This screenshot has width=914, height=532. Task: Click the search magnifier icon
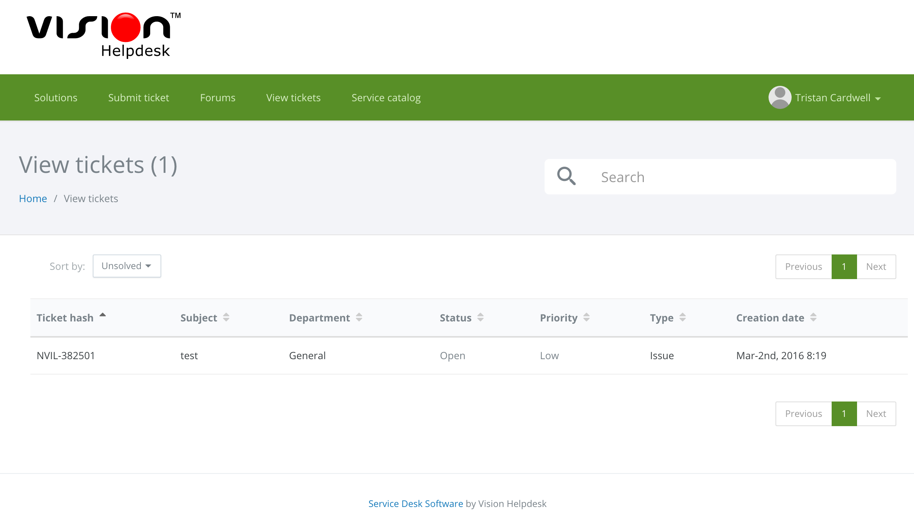coord(567,177)
